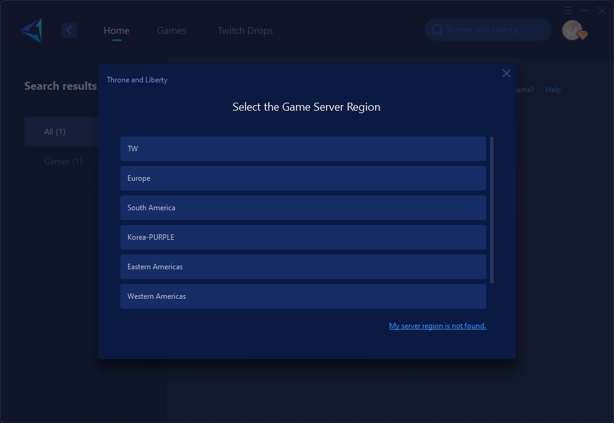Click the 'Search results' heading

tap(60, 86)
